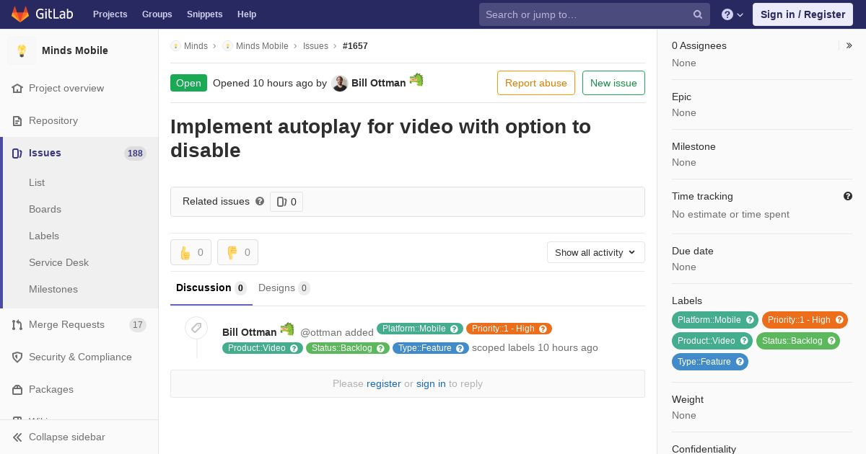Click the @ottman username in the activity
The width and height of the screenshot is (866, 454).
coord(321,332)
